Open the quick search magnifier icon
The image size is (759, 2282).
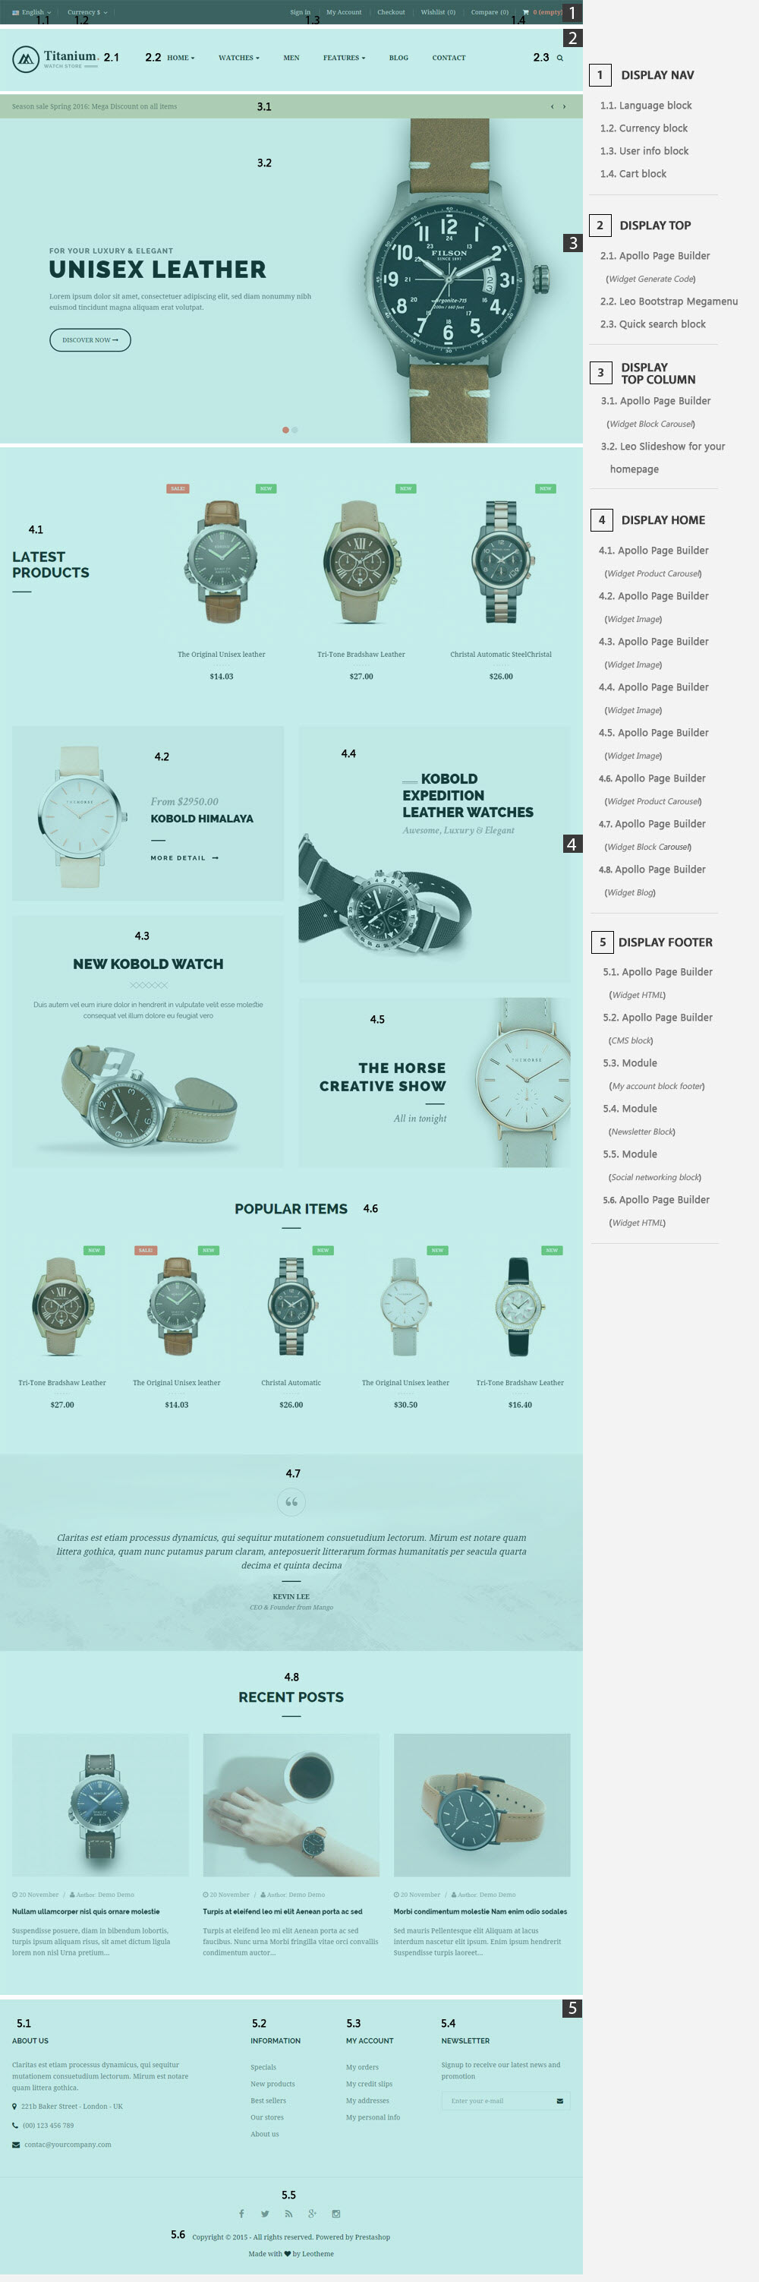tap(559, 58)
